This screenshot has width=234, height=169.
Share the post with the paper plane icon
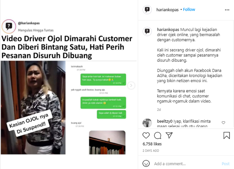coord(169,135)
